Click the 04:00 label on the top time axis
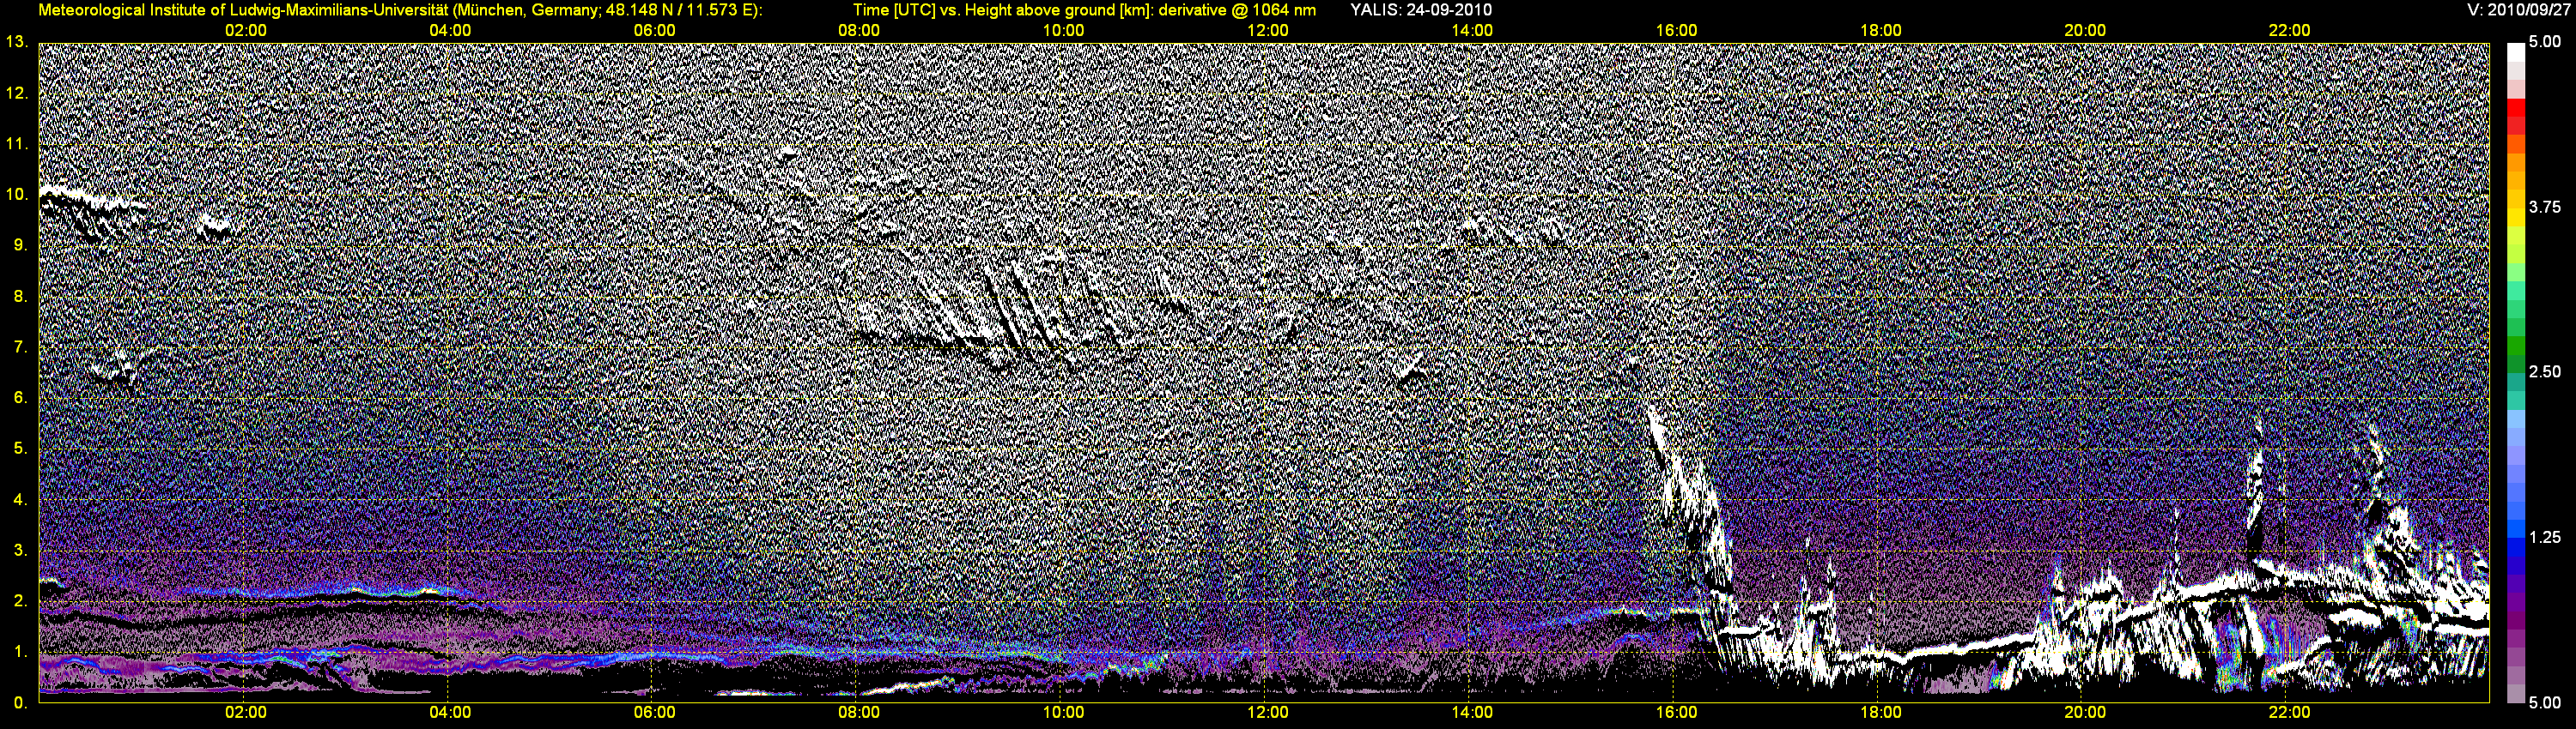Viewport: 2576px width, 729px height. pyautogui.click(x=450, y=30)
